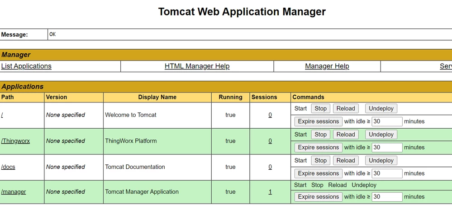Undeploy the Welcome to Tomcat application
The height and width of the screenshot is (209, 452).
(x=381, y=108)
